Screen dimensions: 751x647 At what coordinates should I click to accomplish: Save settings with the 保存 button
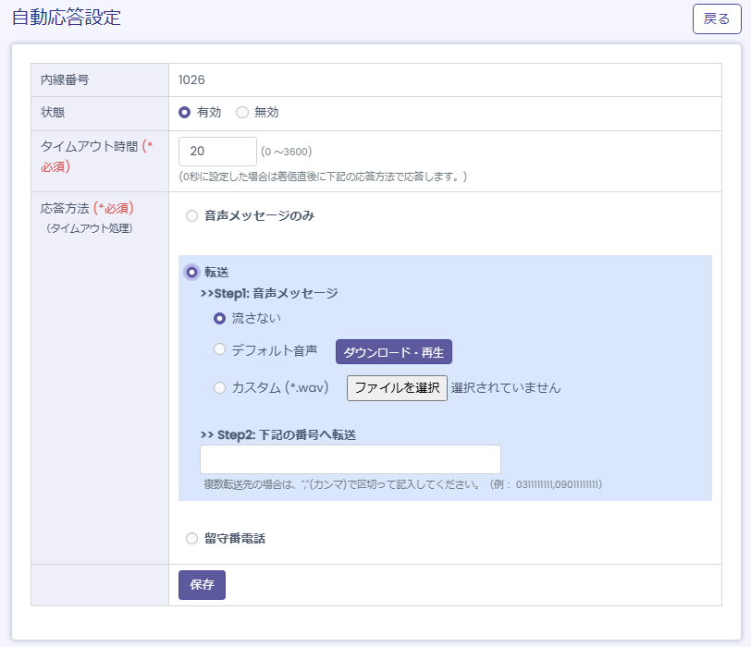coord(202,585)
